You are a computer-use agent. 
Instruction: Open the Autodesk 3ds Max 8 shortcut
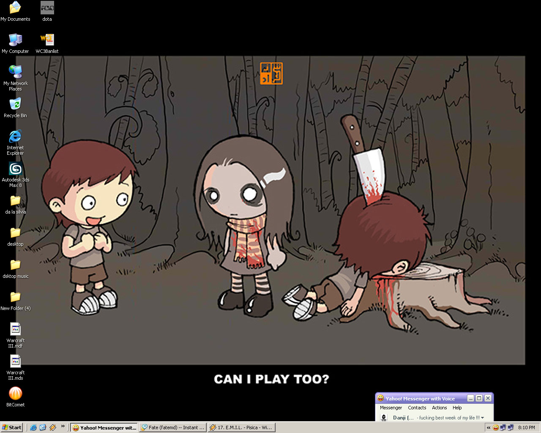(x=15, y=175)
